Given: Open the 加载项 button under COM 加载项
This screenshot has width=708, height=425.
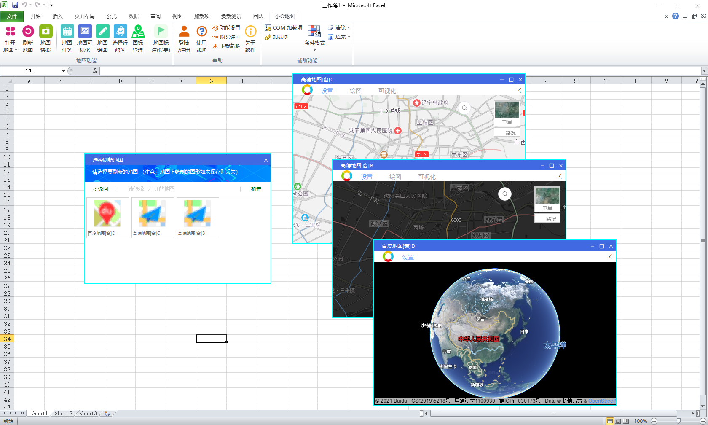Looking at the screenshot, I should [276, 37].
